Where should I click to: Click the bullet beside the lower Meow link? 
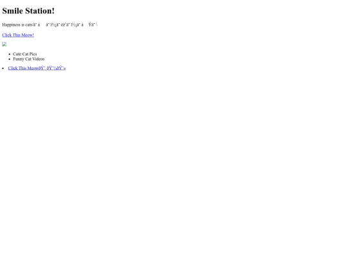point(3,68)
